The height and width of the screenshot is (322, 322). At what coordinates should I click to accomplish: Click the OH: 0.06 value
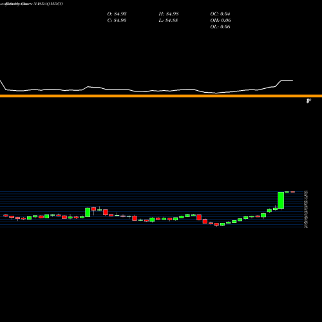point(220,21)
